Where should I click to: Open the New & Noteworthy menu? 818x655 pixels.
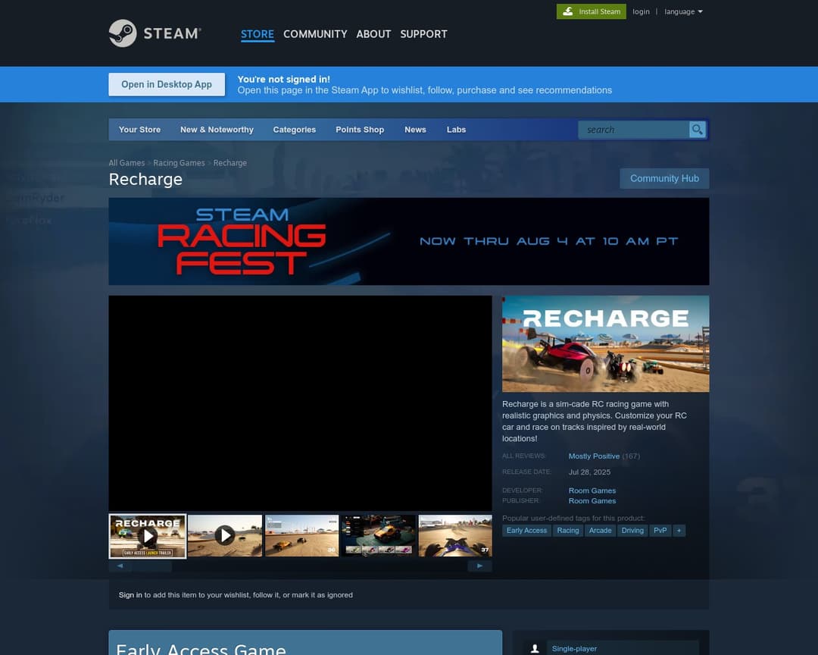217,130
